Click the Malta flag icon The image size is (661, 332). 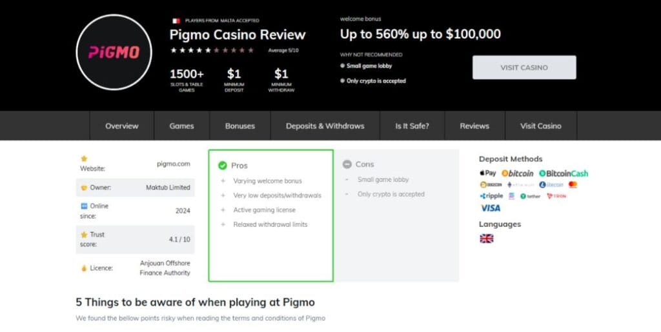[x=176, y=21]
